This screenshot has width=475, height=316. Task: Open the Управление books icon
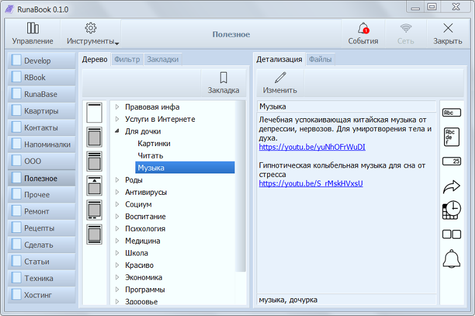coord(33,34)
